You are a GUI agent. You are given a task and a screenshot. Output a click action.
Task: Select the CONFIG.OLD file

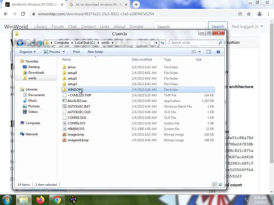(77, 118)
